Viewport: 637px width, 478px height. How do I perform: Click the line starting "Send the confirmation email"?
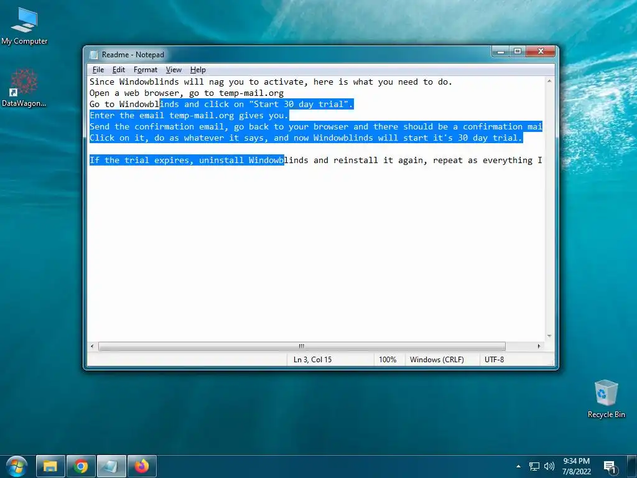315,127
